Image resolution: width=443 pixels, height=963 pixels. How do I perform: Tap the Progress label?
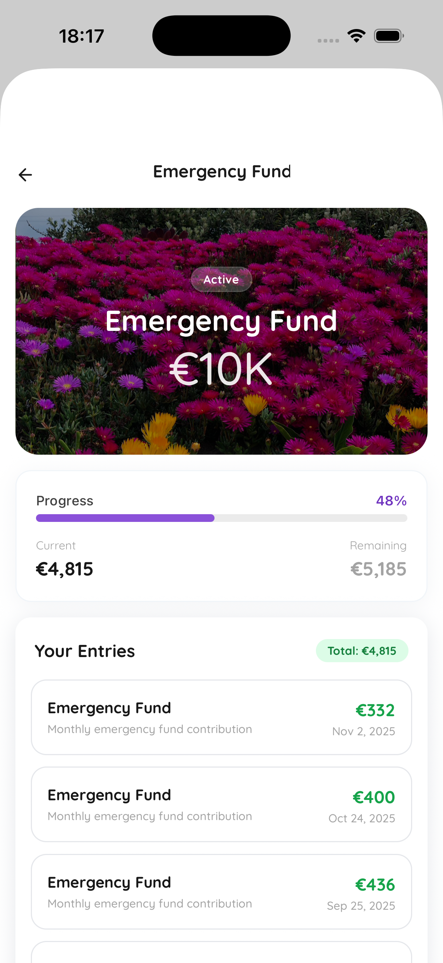[x=65, y=501]
